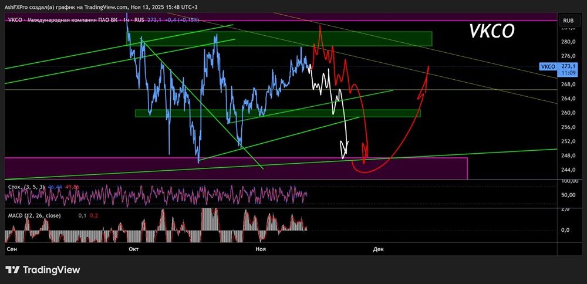Click the 50,00 stochastic scale label

pyautogui.click(x=568, y=195)
